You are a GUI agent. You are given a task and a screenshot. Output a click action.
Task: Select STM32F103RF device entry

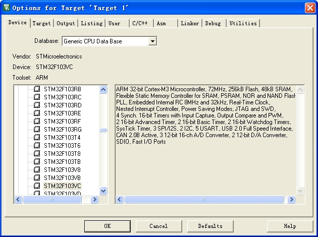(62, 122)
